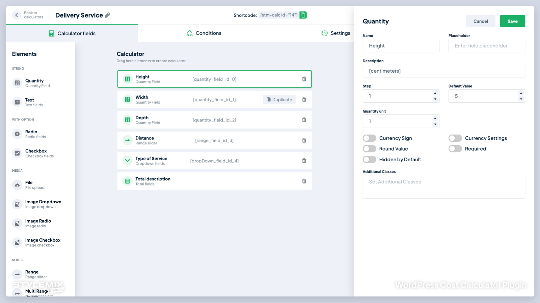540x303 pixels.
Task: Duplicate the Width field
Action: point(279,100)
